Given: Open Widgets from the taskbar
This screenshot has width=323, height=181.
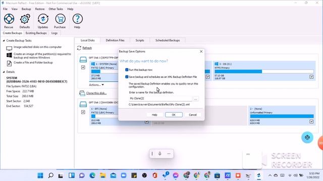Looking at the screenshot, I should 72,175.
